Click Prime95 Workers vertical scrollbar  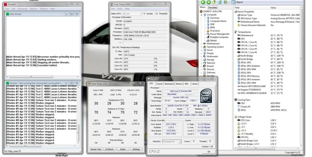click(x=78, y=114)
